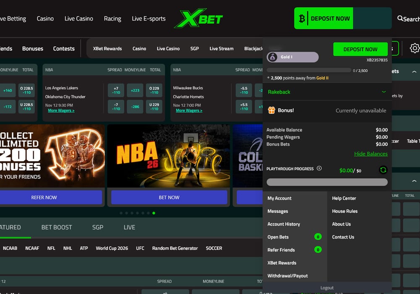Open settings gear icon
The height and width of the screenshot is (294, 420).
tap(415, 48)
